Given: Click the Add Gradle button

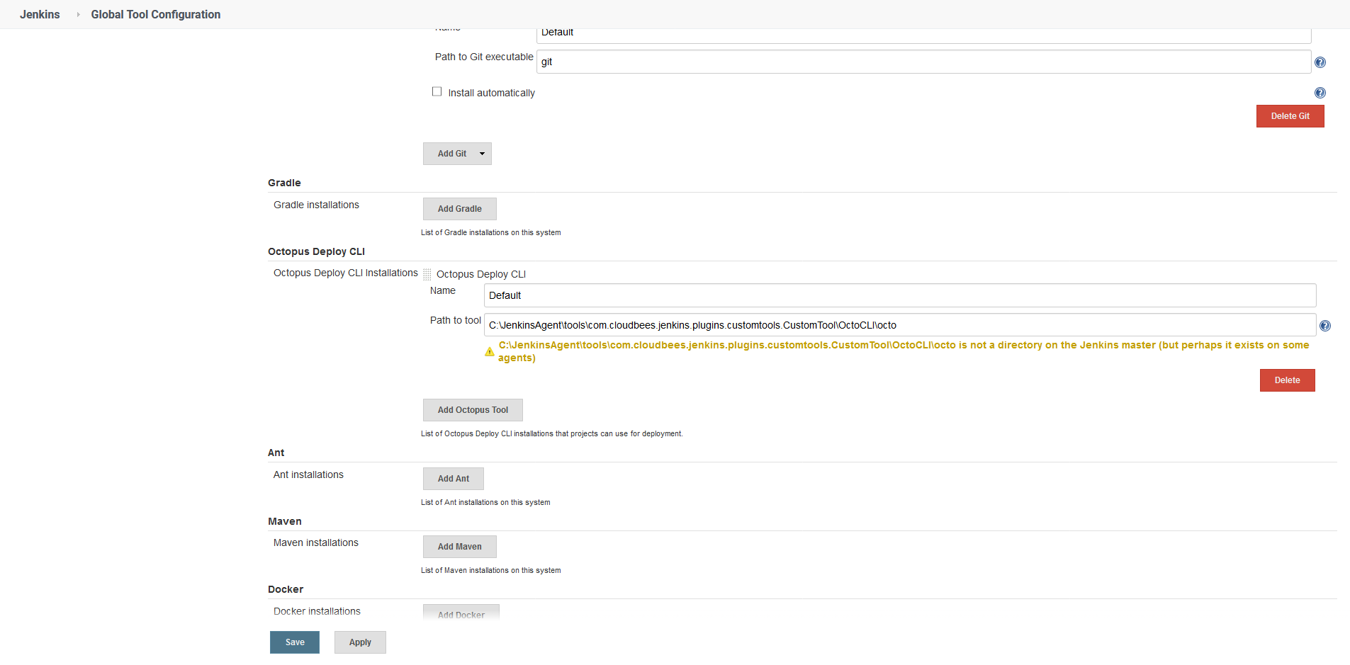Looking at the screenshot, I should tap(459, 208).
